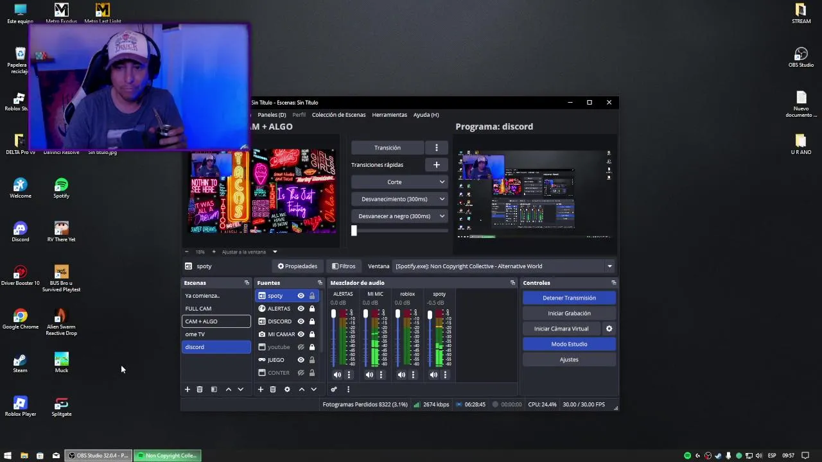Mute the MI MIC audio channel
Viewport: 822px width, 462px height.
pyautogui.click(x=369, y=375)
